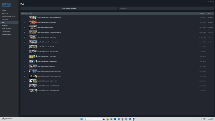Select the DLC tab in sidebar

tap(9, 22)
